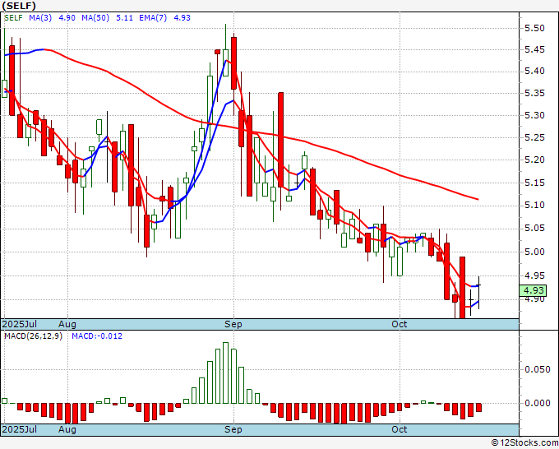Click the tallest green MACD histogram bar
Viewport: 559px width, 449px height.
coord(226,373)
